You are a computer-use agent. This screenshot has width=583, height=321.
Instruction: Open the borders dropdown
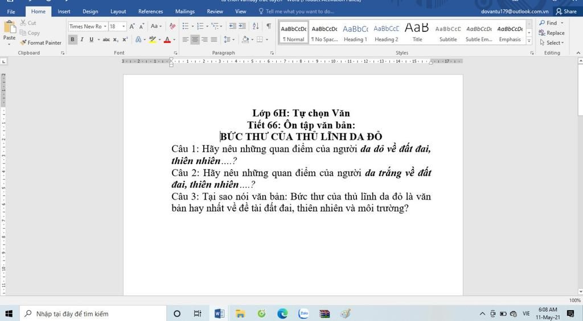tap(266, 39)
